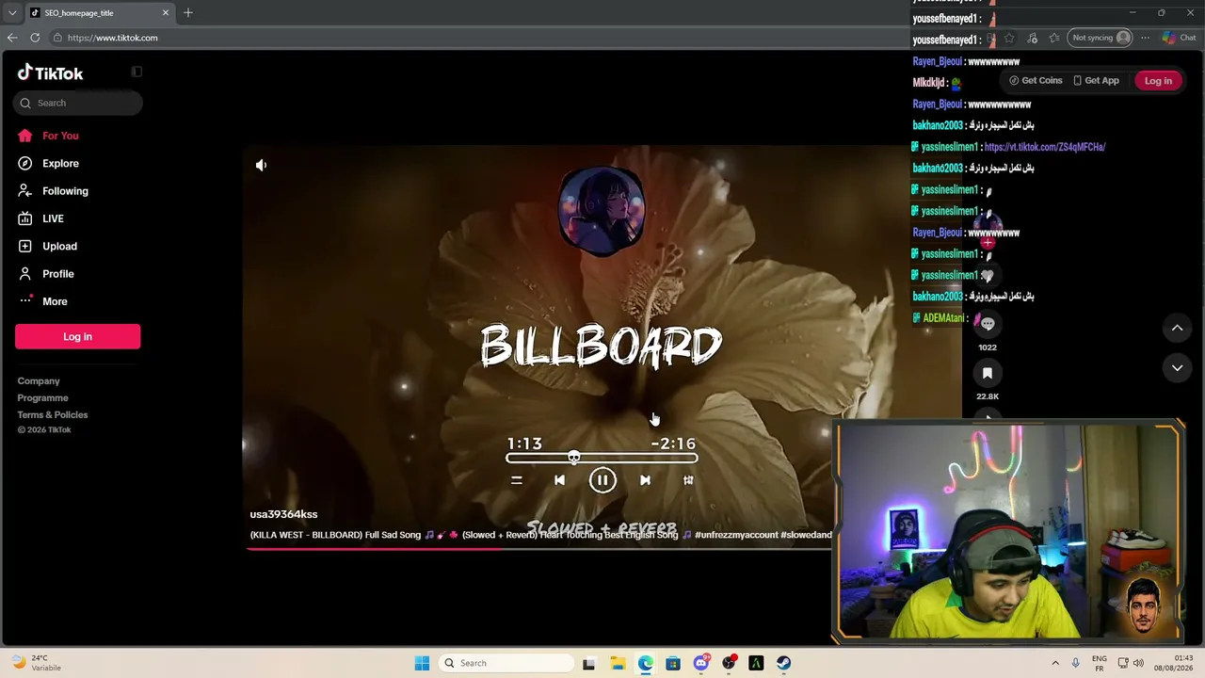Expand the Terms & Policies footer section

[x=53, y=415]
